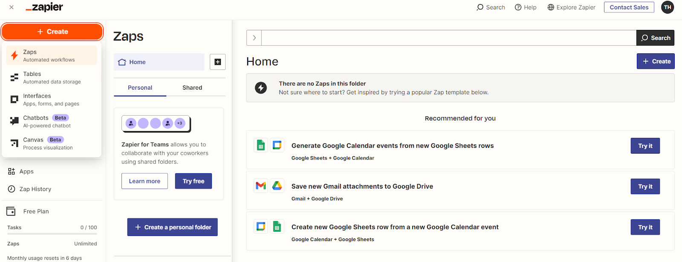Image resolution: width=682 pixels, height=262 pixels.
Task: Select Zaps Automated workflows in the menu
Action: click(52, 55)
